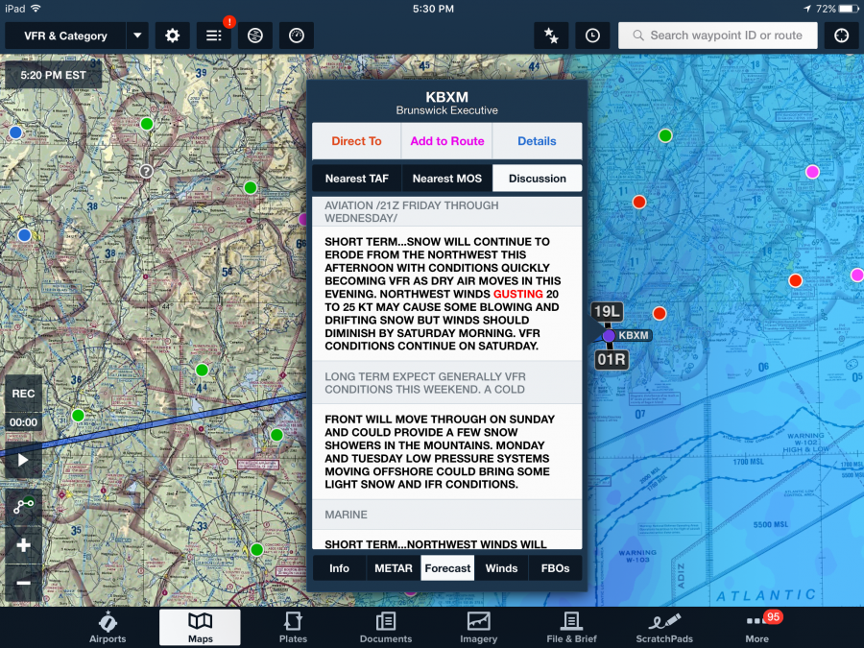The image size is (864, 648).
Task: Open favorite routes with the stars icon
Action: pyautogui.click(x=552, y=35)
